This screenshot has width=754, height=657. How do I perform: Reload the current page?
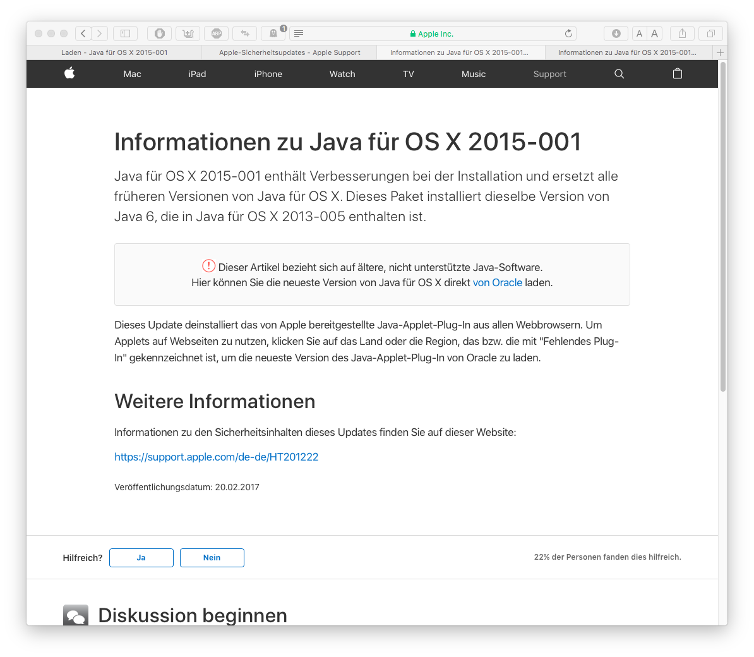568,33
